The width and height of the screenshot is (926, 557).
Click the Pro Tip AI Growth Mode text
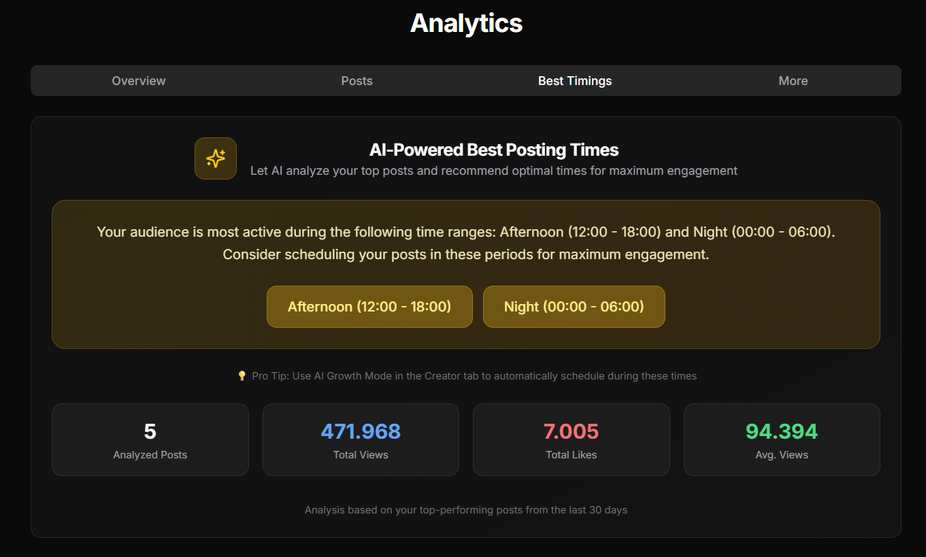pos(474,375)
